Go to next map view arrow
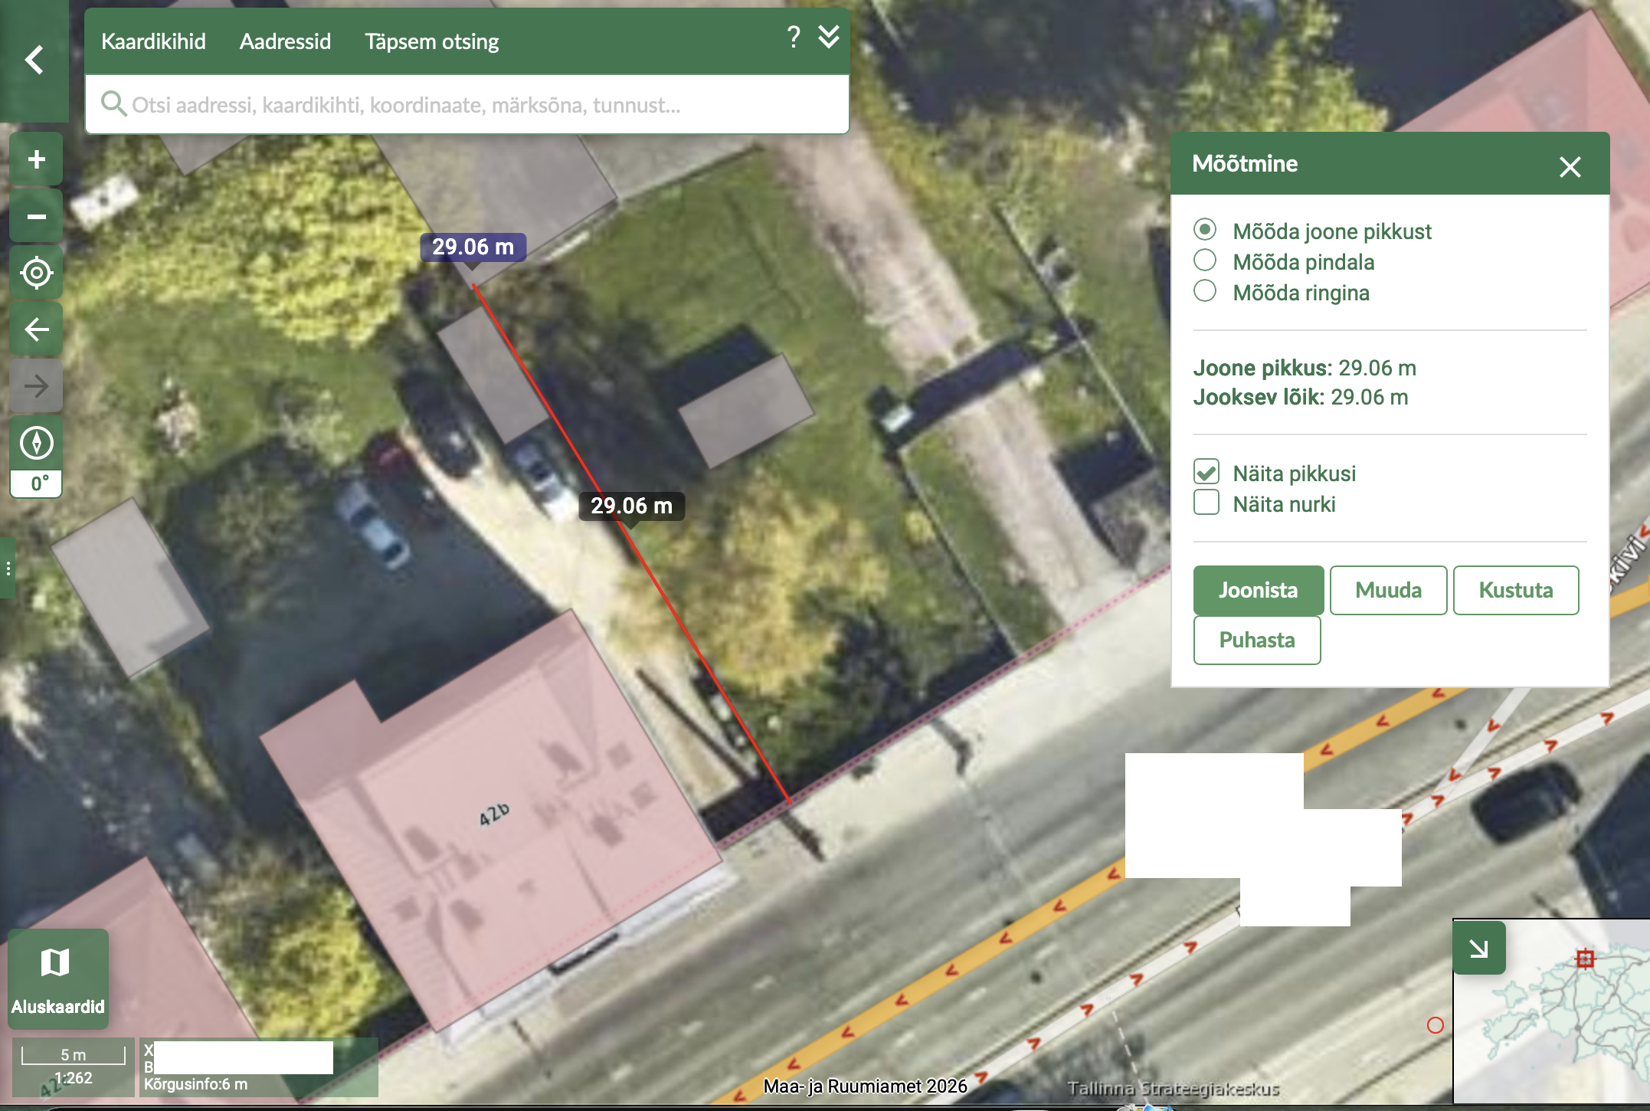Viewport: 1650px width, 1111px height. tap(36, 386)
